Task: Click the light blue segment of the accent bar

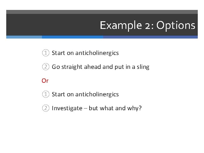Action: point(24,37)
